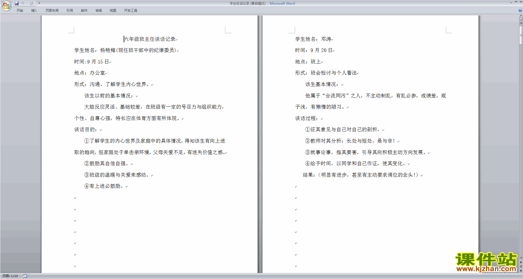The height and width of the screenshot is (279, 523).
Task: Open the 开发工具 ribbon tab
Action: pyautogui.click(x=131, y=11)
